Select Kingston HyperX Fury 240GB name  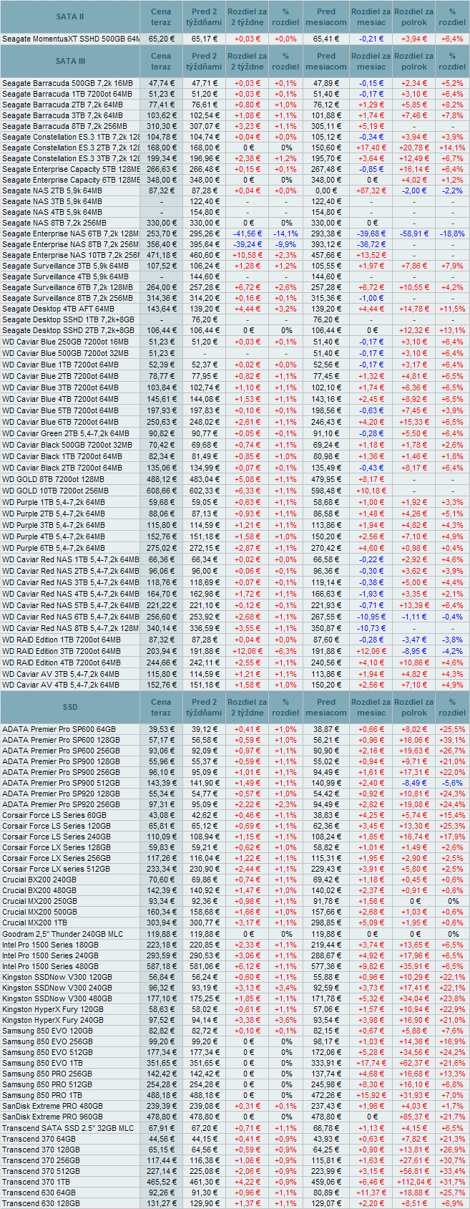53,1019
